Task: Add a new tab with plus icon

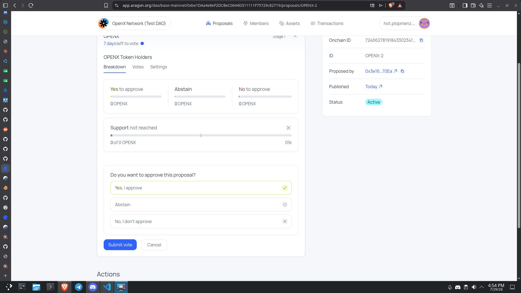Action: click(5, 276)
